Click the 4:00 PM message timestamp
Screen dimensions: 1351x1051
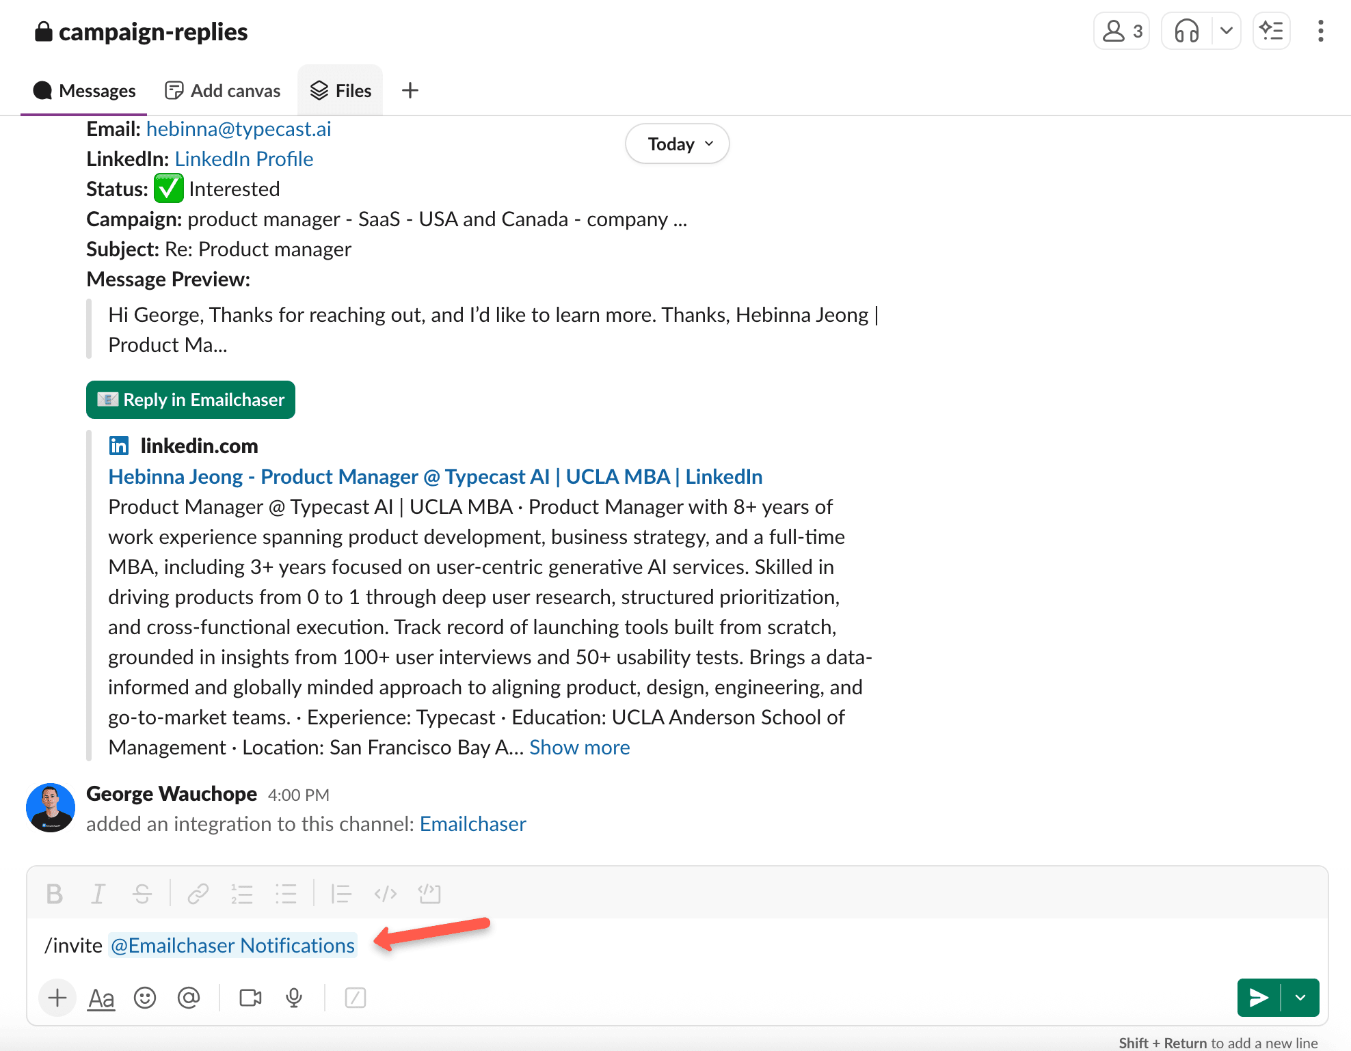coord(299,795)
